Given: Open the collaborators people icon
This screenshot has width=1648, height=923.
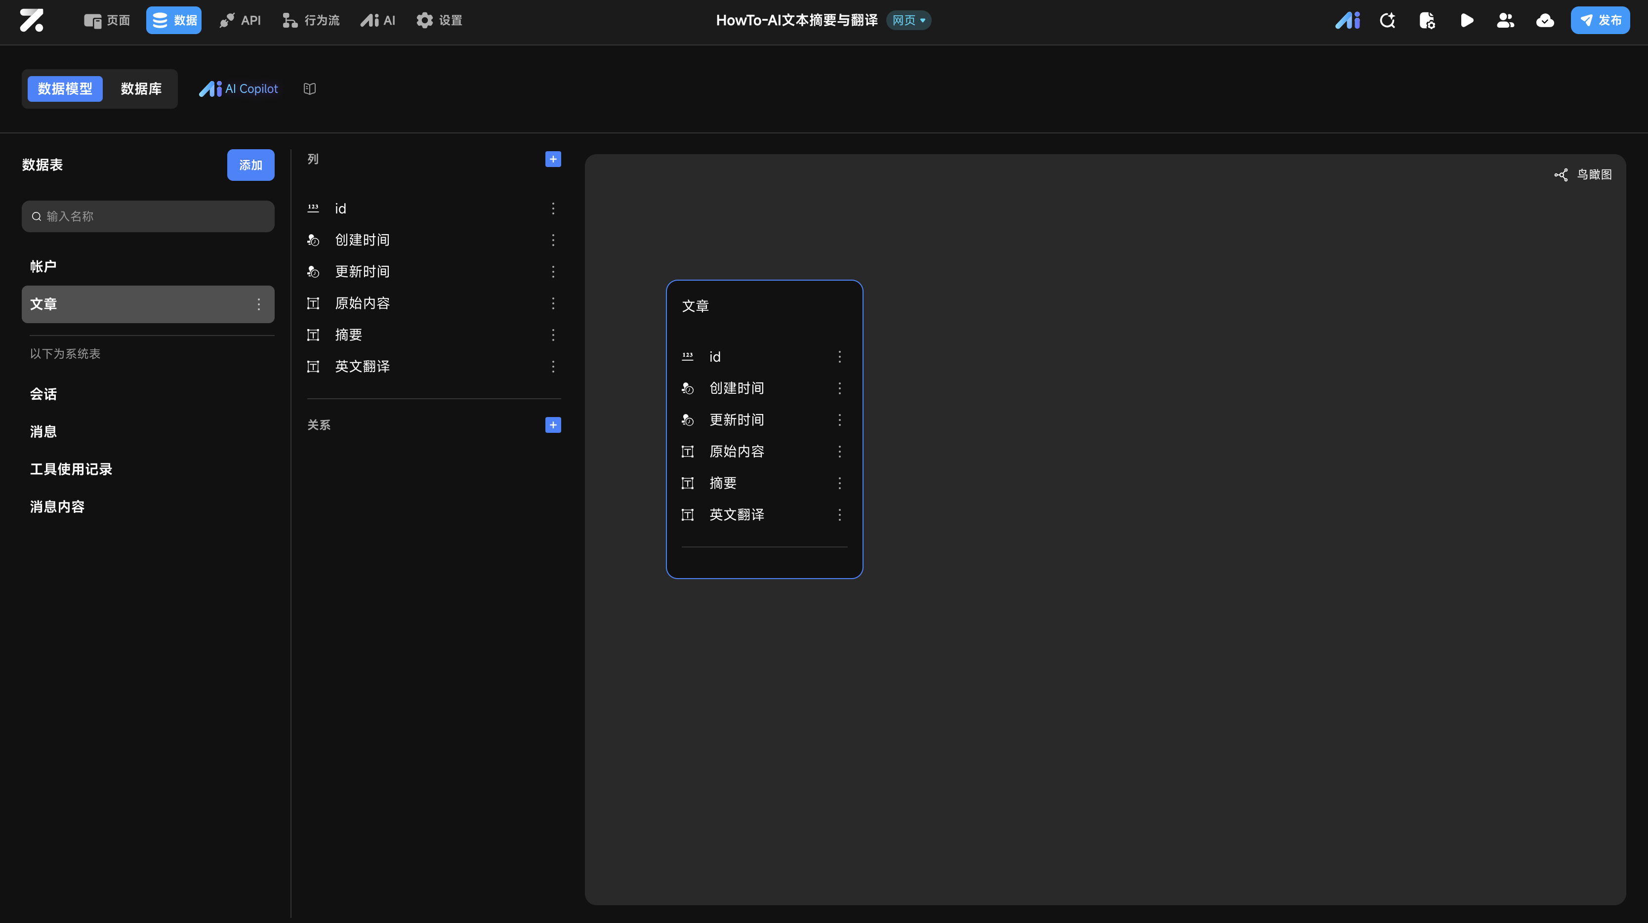Looking at the screenshot, I should [x=1505, y=20].
